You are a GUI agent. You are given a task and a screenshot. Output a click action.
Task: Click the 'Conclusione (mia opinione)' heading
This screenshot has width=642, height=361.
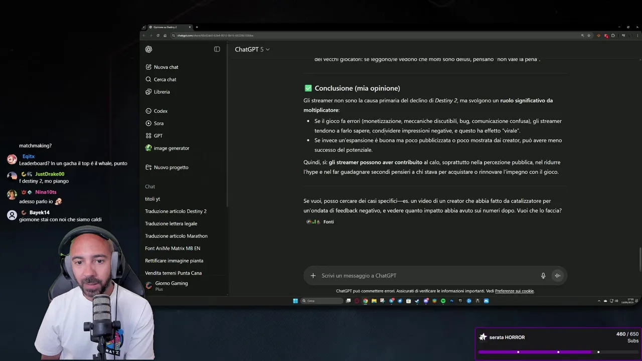coord(357,88)
